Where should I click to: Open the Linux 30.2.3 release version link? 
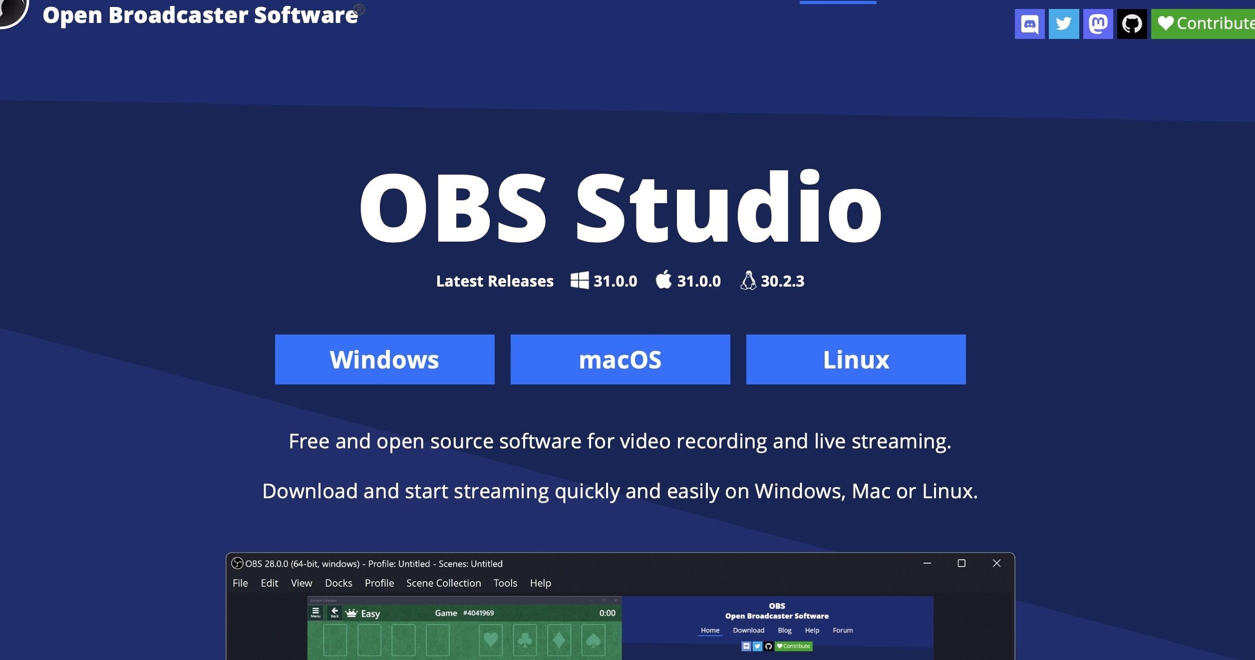pos(782,281)
